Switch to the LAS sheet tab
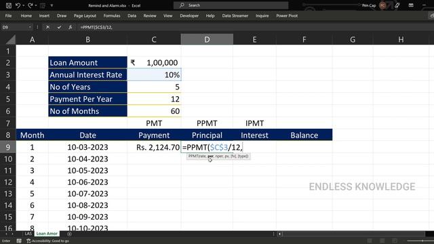Viewport: 434px width, 244px height. point(28,233)
